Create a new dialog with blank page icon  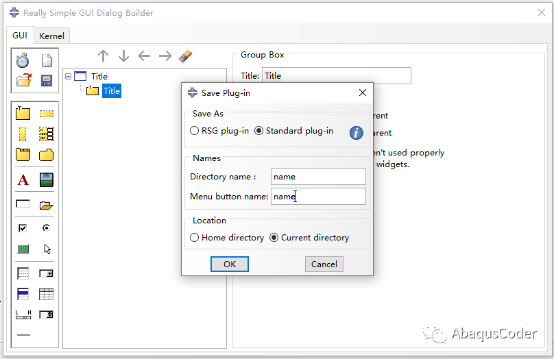(x=47, y=60)
